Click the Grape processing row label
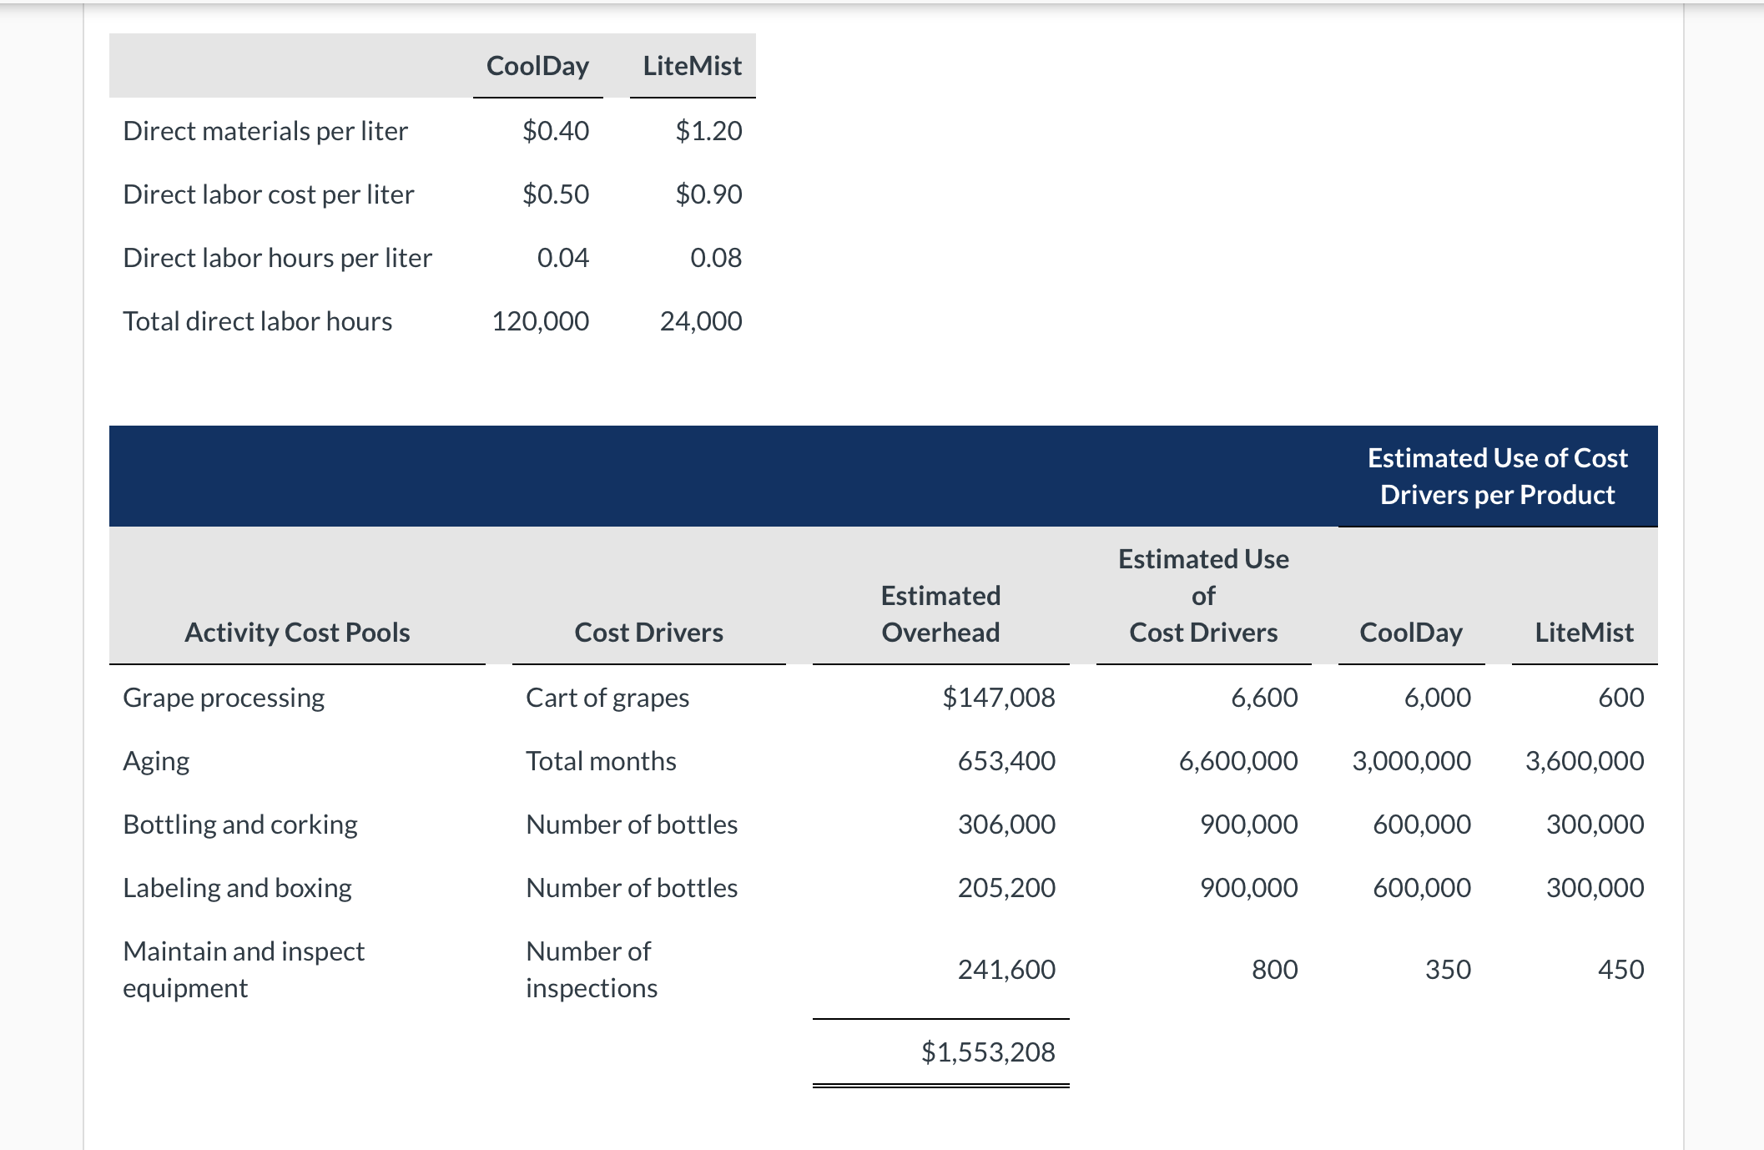Screen dimensions: 1764x1150 pos(223,697)
